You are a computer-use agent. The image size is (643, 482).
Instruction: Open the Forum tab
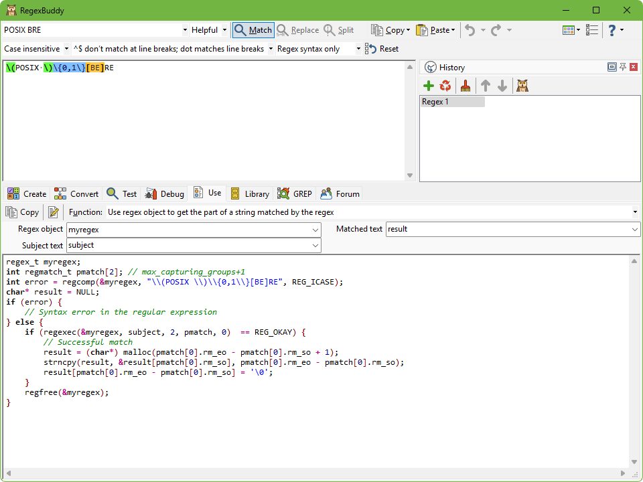340,193
